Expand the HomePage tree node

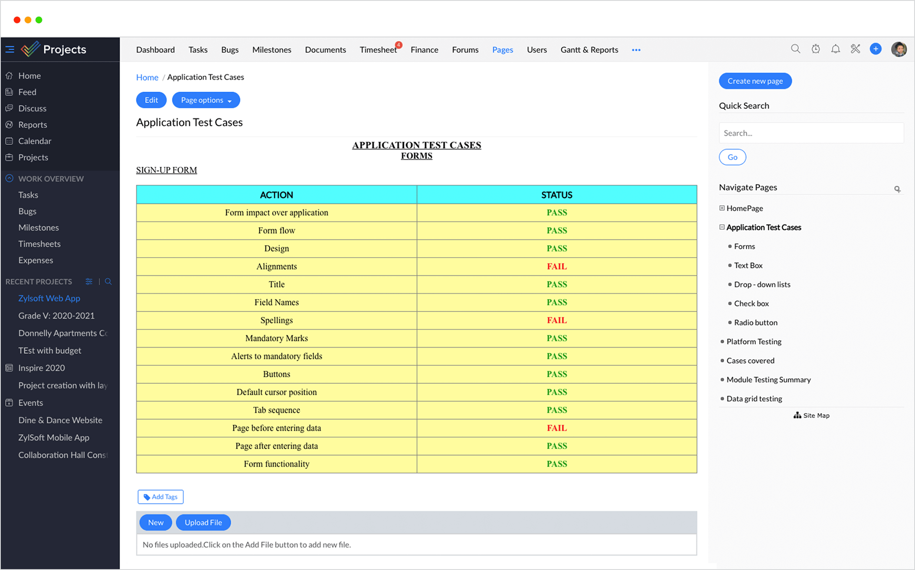tap(722, 208)
